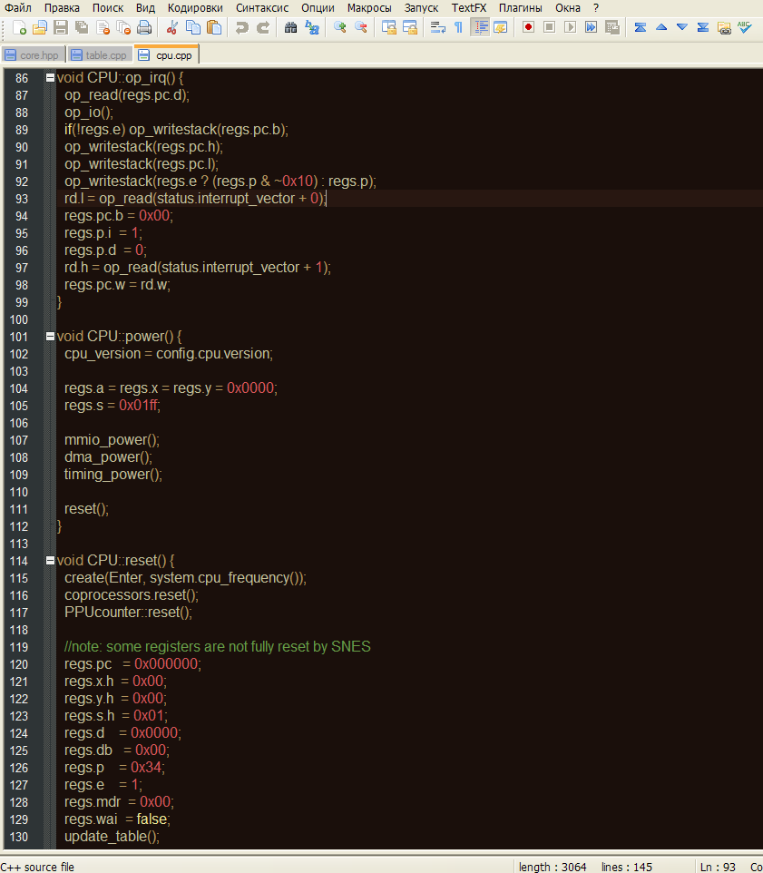The height and width of the screenshot is (873, 763).
Task: Toggle the indent guide button
Action: point(479,27)
